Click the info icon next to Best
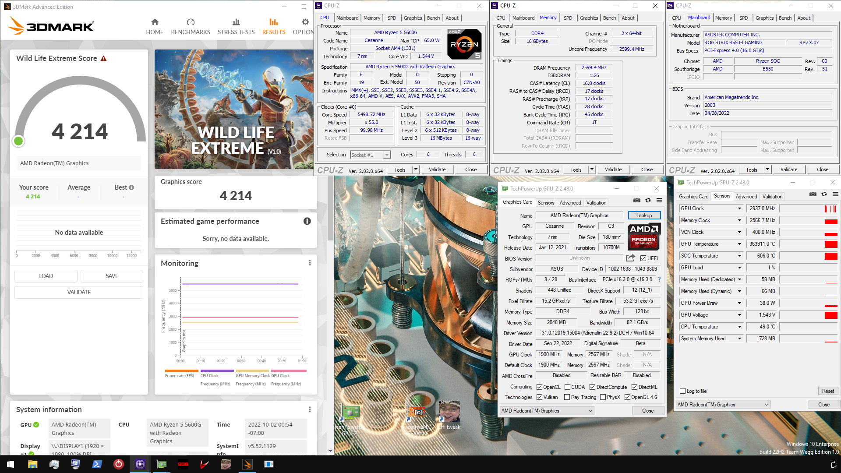841x473 pixels. coord(131,187)
